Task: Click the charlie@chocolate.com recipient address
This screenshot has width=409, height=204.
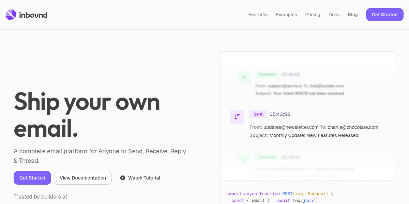Action: [353, 127]
